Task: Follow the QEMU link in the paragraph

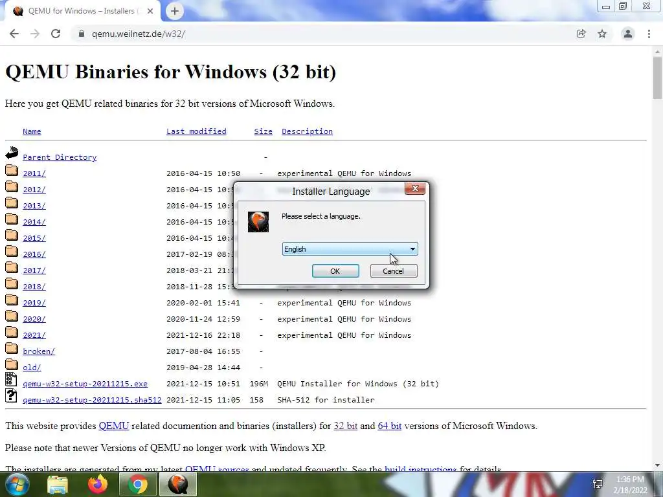Action: pos(114,426)
